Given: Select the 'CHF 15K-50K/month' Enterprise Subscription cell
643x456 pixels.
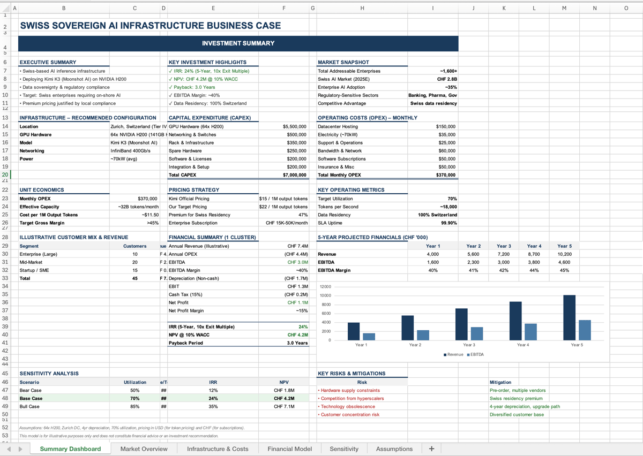Looking at the screenshot, I should click(284, 223).
